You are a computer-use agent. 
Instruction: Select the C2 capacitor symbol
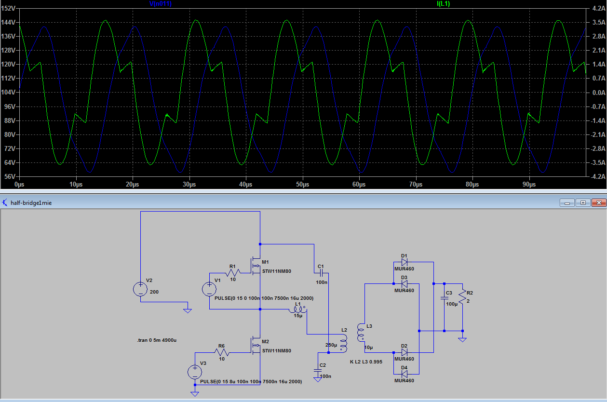point(317,370)
